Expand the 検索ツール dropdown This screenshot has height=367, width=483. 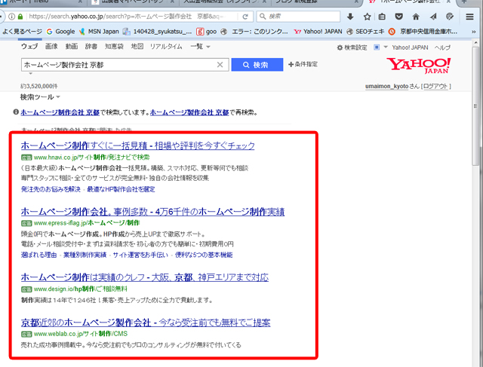click(x=40, y=97)
